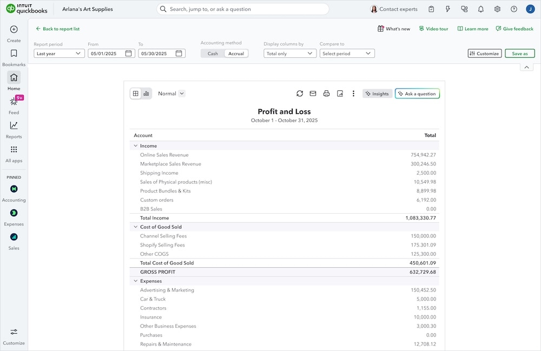Email the report using the envelope icon
Viewport: 541px width, 351px height.
(x=313, y=93)
